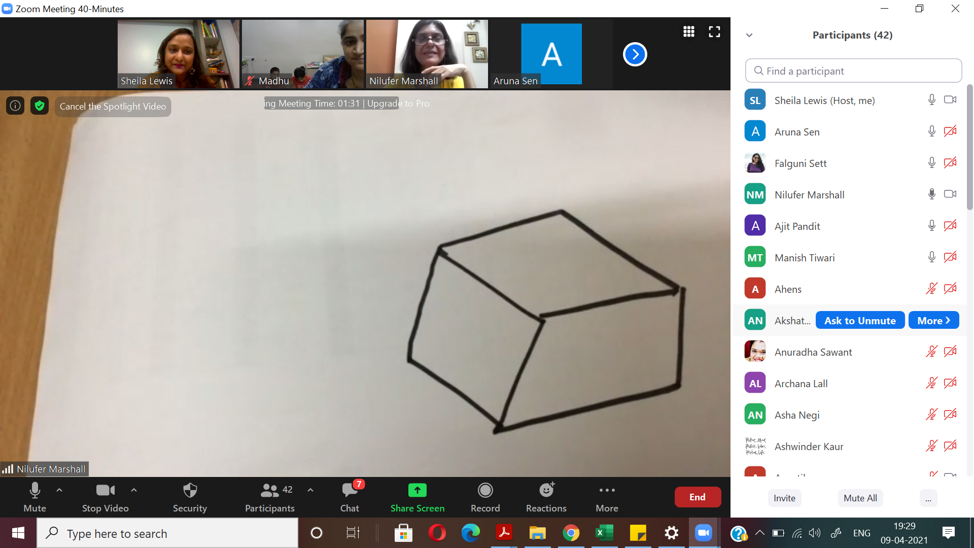
Task: Click More button for Akshat participant
Action: (x=933, y=321)
